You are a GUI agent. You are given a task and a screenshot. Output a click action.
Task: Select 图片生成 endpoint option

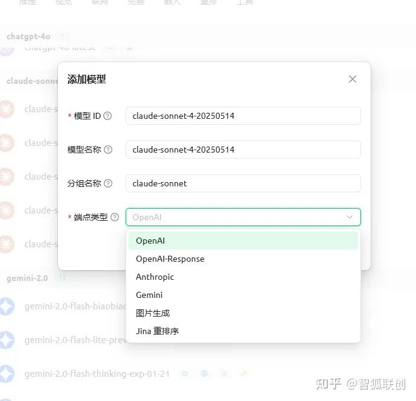(243, 313)
